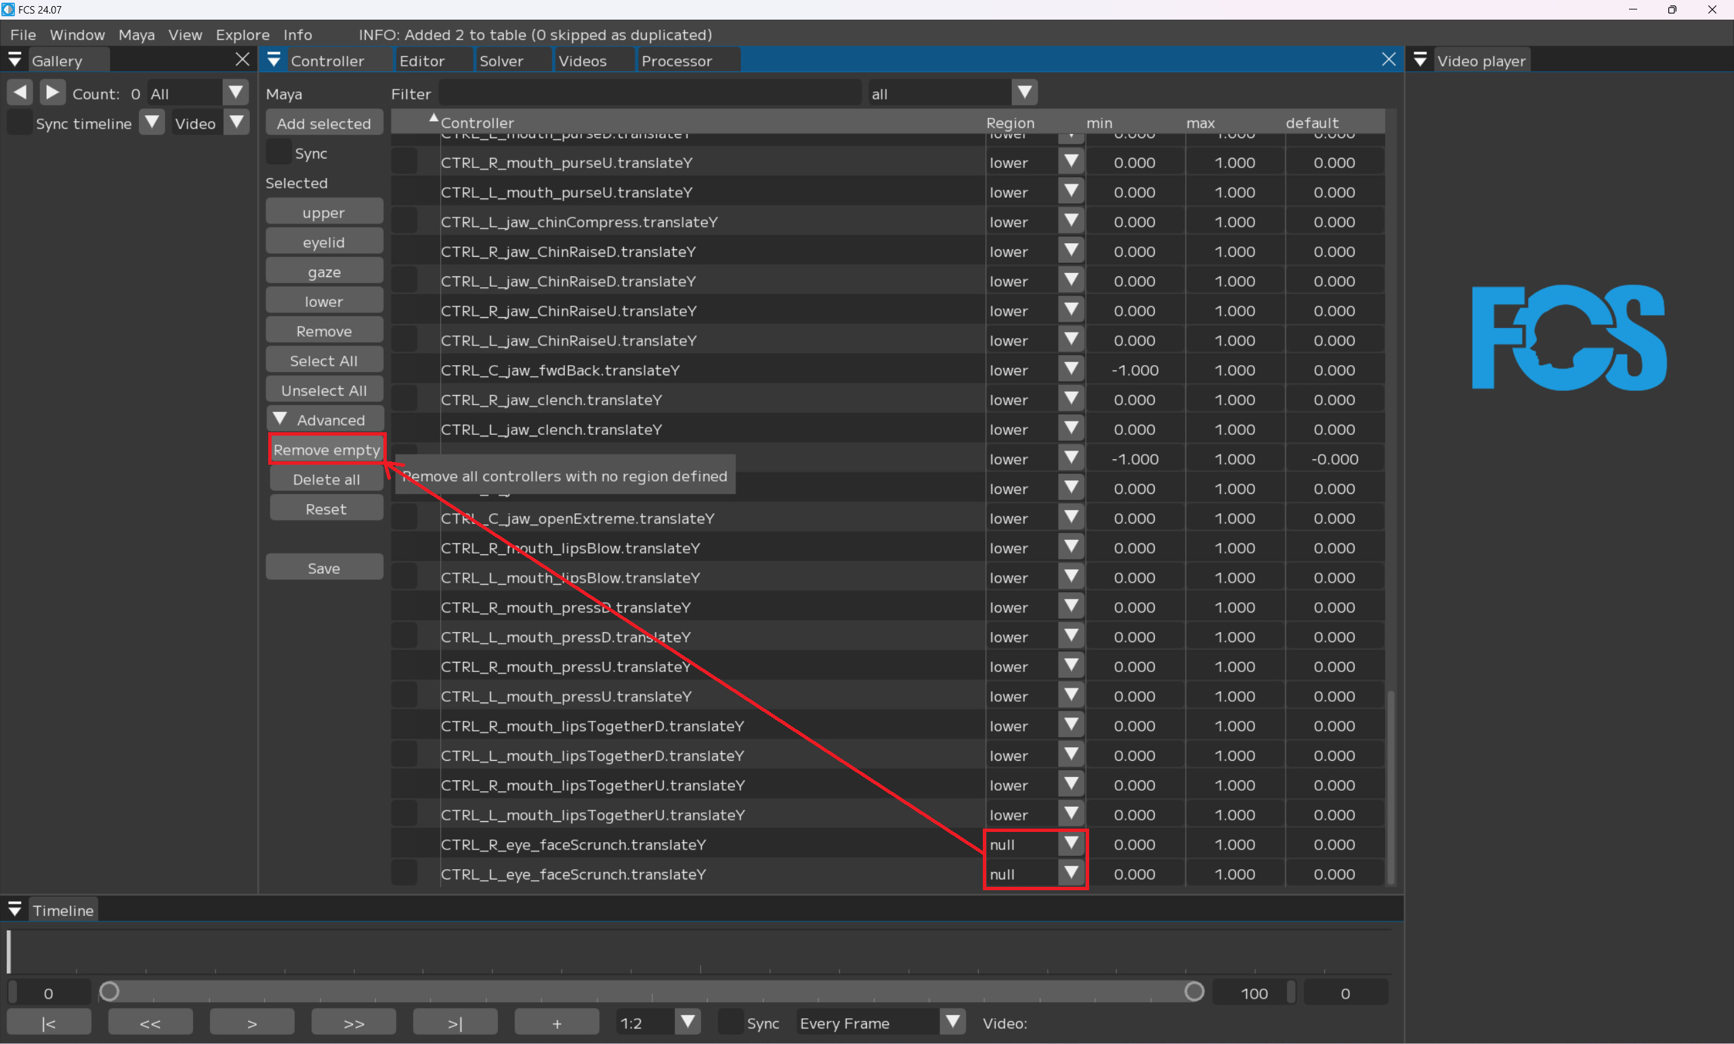Open the Video player panel menu icon
Screen dimensions: 1734x1044
point(1420,60)
